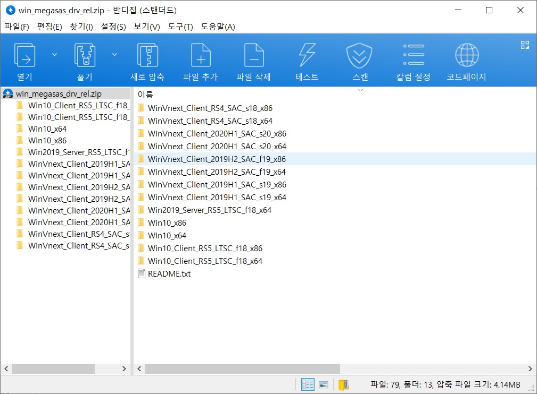The image size is (537, 394).
Task: Maximize the Bandizip window
Action: click(x=489, y=10)
